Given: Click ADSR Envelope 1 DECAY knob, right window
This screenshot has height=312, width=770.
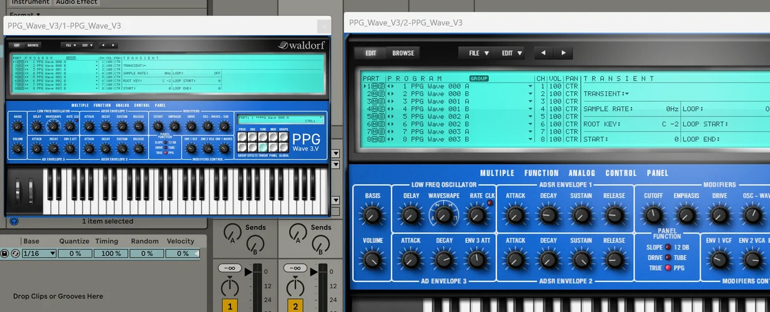Looking at the screenshot, I should (x=548, y=216).
